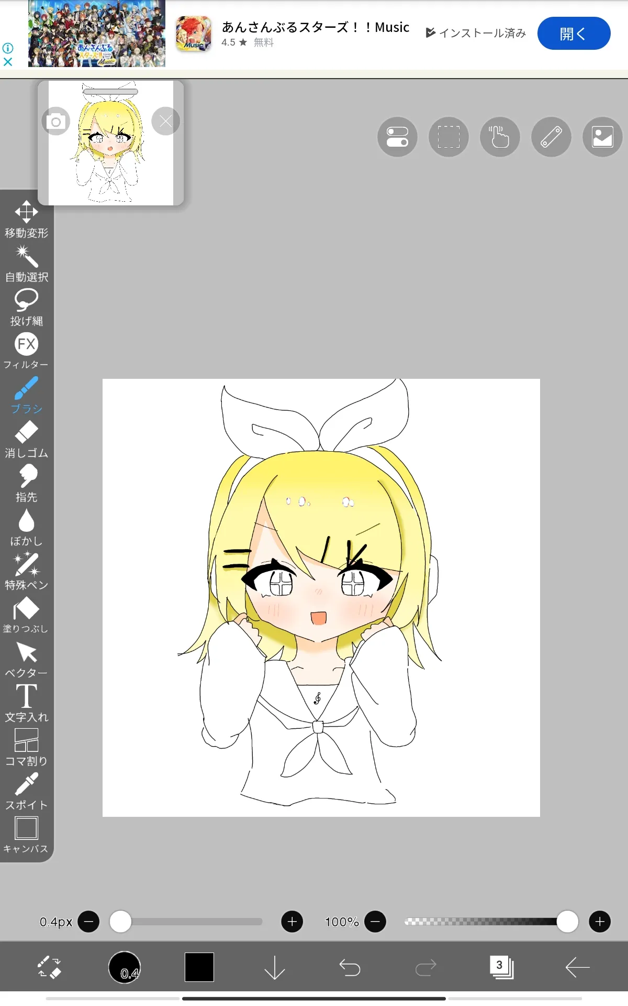Undo the last stroke
628x1006 pixels.
point(350,967)
